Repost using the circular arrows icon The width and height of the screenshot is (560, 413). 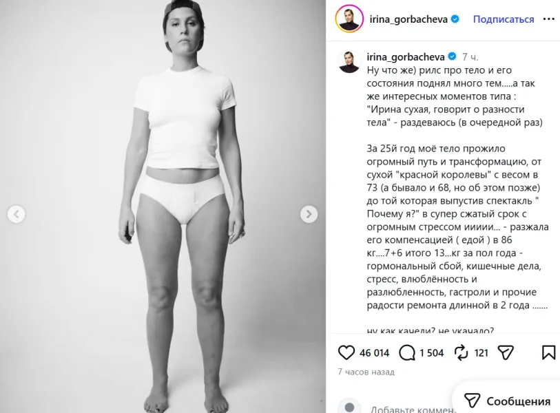pyautogui.click(x=461, y=352)
